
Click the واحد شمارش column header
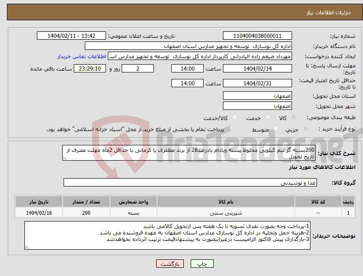pyautogui.click(x=134, y=202)
